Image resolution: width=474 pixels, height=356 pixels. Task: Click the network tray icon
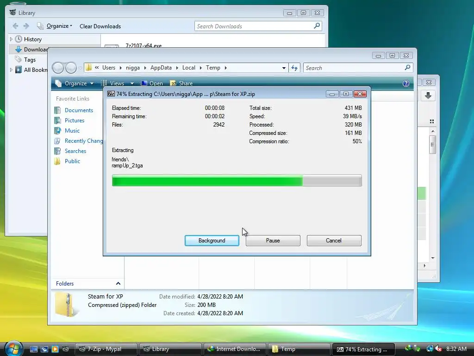430,349
